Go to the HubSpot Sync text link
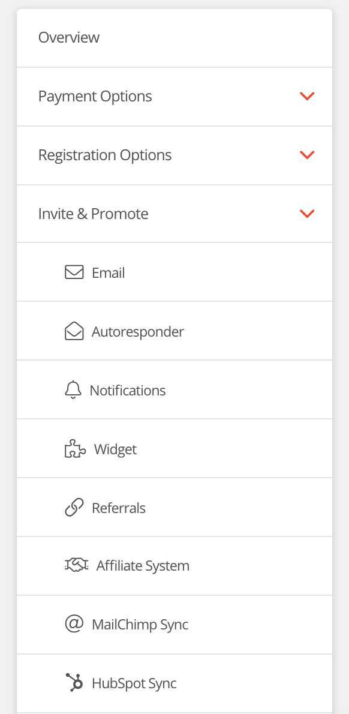Image resolution: width=349 pixels, height=714 pixels. pos(134,683)
